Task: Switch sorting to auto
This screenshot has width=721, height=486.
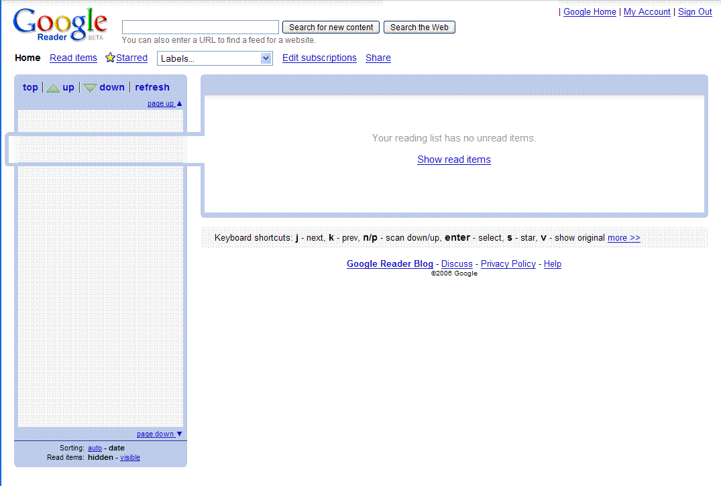Action: point(95,448)
